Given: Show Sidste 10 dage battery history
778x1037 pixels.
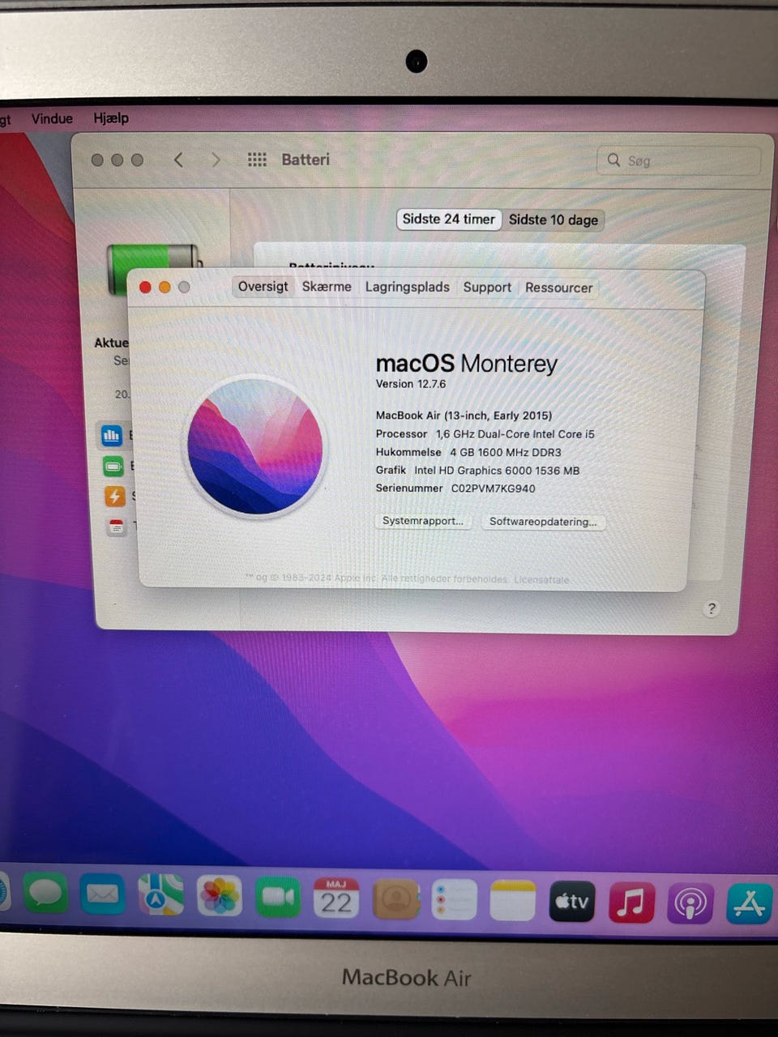Looking at the screenshot, I should [554, 220].
